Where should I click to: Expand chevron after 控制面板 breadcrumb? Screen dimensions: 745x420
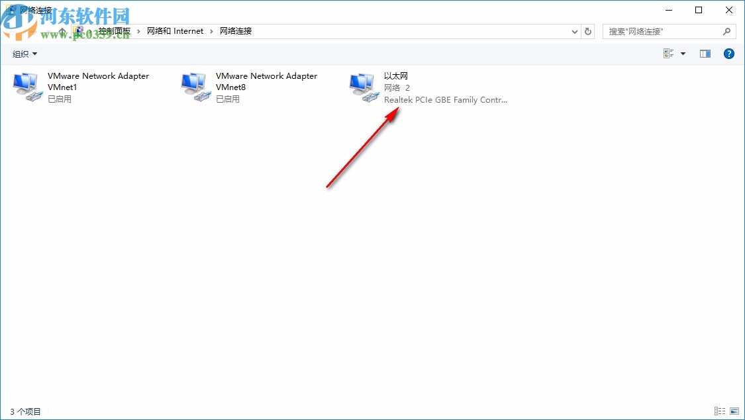click(x=138, y=31)
